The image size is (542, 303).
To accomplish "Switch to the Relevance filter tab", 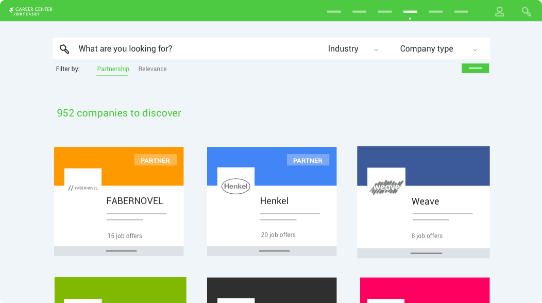I will [x=153, y=69].
